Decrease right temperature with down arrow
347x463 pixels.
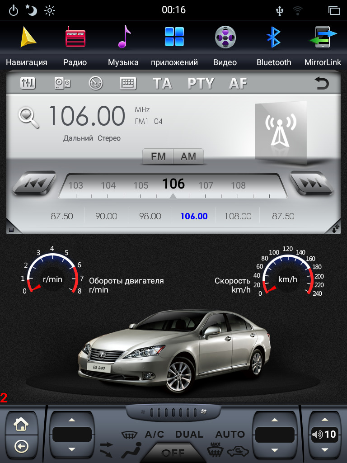pos(275,450)
